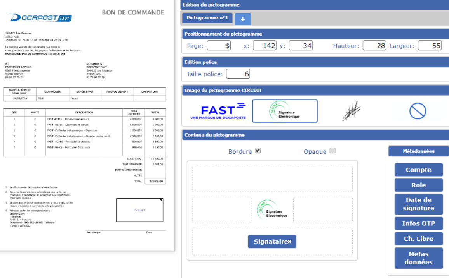Select the no-image prohibited circle icon
Viewport: 449px width, 278px height.
418,112
